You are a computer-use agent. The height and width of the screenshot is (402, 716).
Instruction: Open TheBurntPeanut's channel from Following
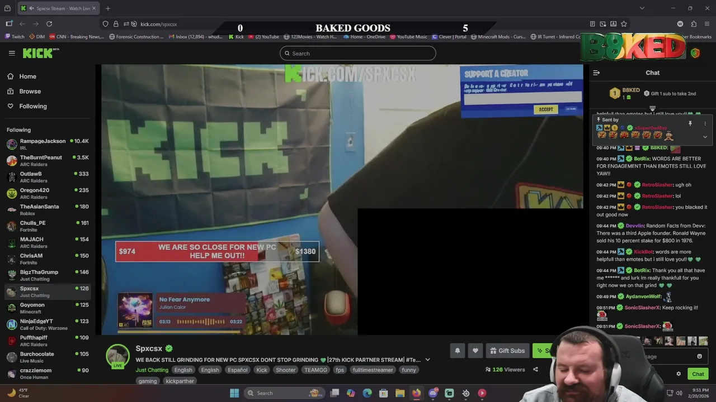(x=48, y=161)
